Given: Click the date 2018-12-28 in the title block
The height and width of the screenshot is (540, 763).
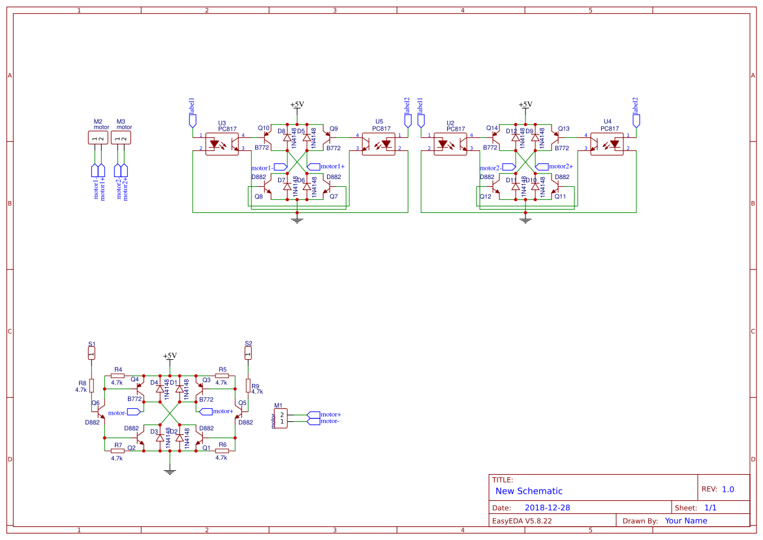Looking at the screenshot, I should click(548, 507).
